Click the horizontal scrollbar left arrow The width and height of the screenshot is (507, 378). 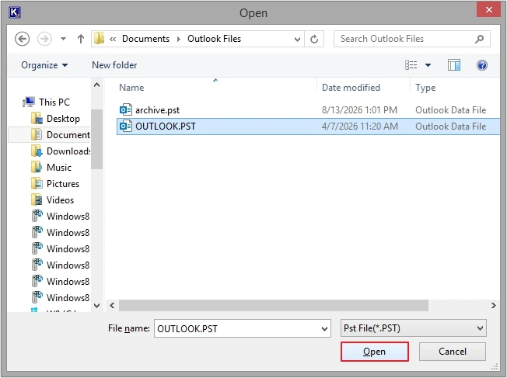(x=112, y=305)
